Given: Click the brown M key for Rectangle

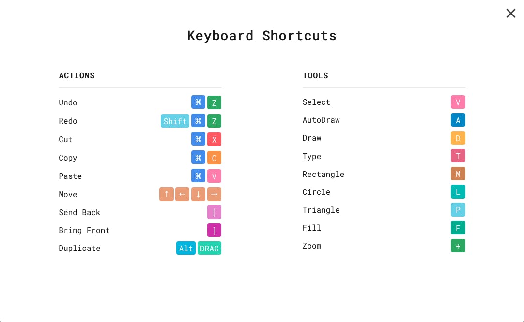Looking at the screenshot, I should click(x=458, y=174).
